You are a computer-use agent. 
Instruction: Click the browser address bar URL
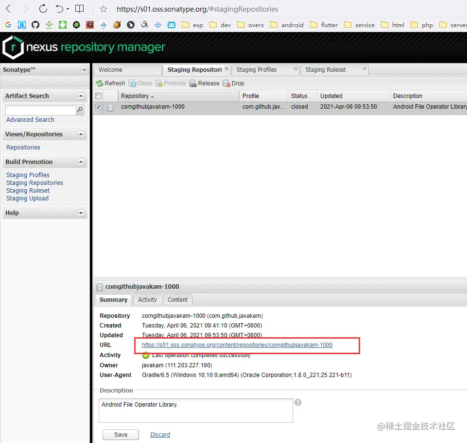tap(197, 9)
